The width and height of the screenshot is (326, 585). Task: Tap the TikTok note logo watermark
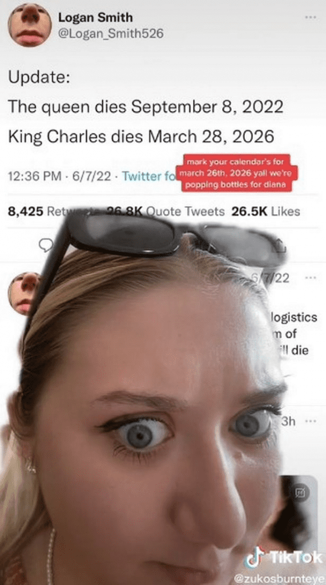pos(255,557)
